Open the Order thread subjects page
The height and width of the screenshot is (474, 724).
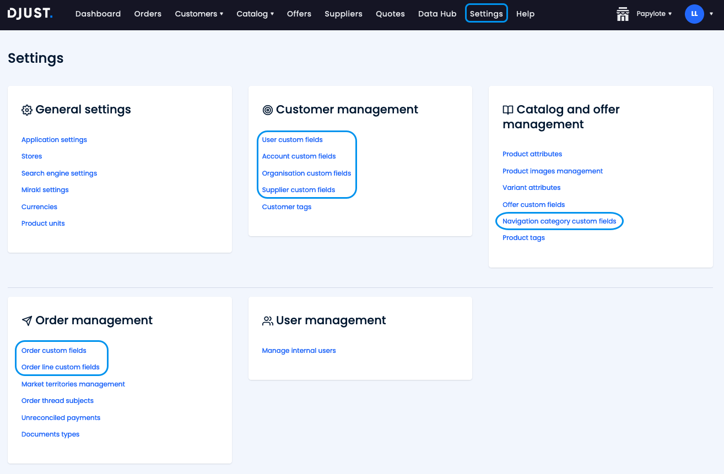pyautogui.click(x=57, y=400)
